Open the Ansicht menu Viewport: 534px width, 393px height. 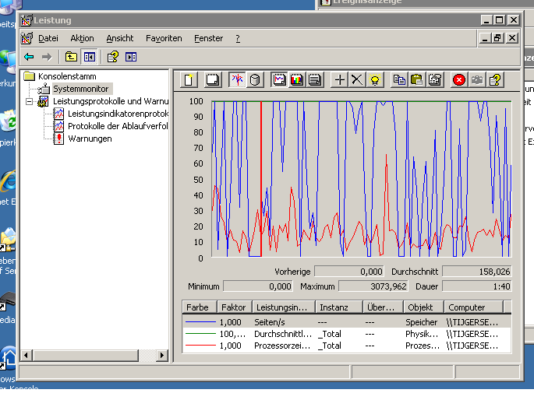coord(120,38)
